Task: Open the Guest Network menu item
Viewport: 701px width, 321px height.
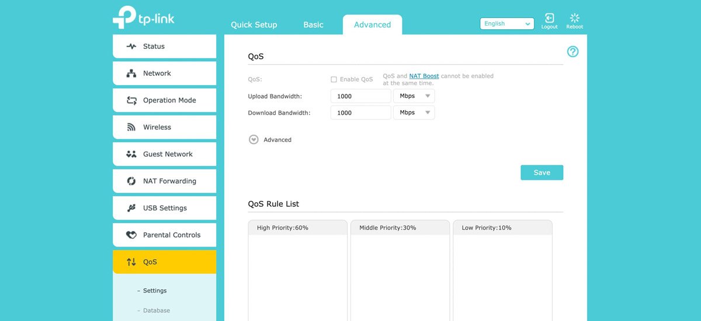Action: click(168, 154)
